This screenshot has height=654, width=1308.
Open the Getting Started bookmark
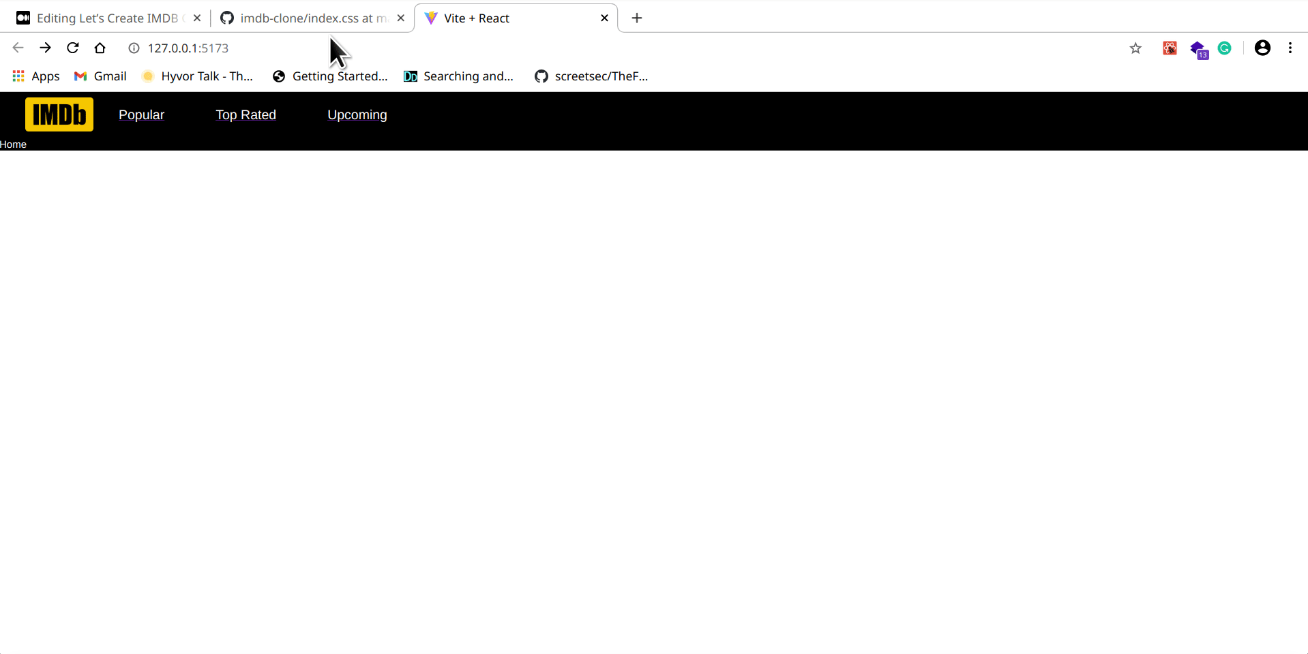pyautogui.click(x=330, y=76)
